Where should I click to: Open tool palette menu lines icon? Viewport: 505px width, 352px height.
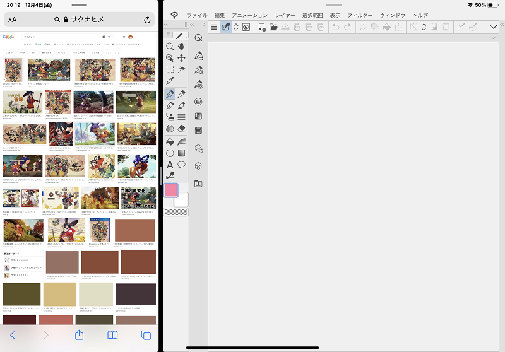(x=168, y=34)
